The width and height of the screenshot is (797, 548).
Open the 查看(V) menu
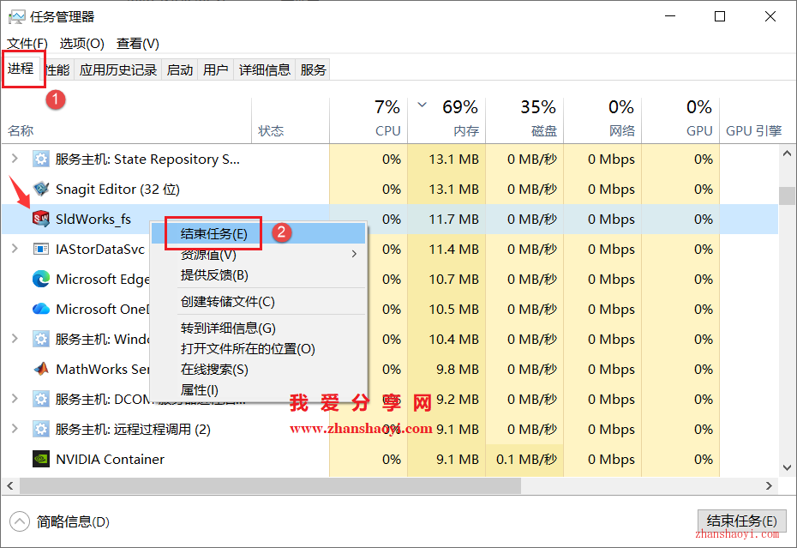click(x=138, y=44)
